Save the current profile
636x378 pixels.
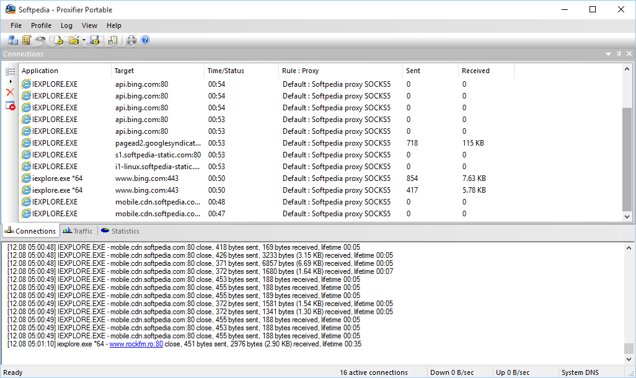click(x=94, y=40)
